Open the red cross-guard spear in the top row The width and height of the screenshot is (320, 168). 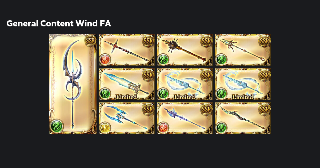pyautogui.click(x=127, y=50)
